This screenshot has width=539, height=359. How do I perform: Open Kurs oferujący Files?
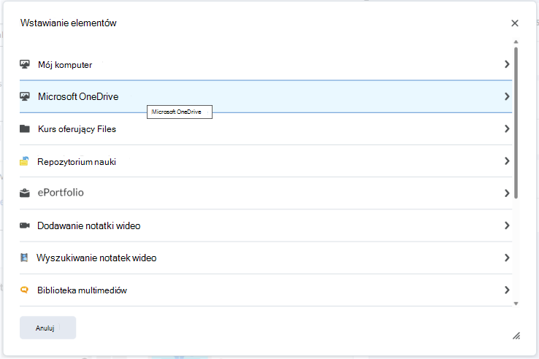click(x=266, y=129)
